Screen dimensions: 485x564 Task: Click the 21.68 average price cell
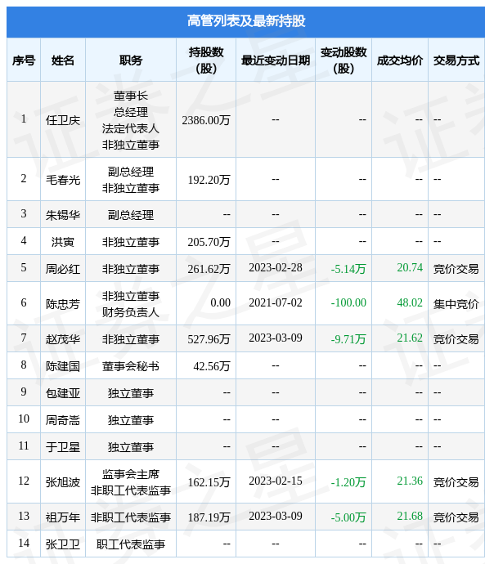tap(410, 516)
